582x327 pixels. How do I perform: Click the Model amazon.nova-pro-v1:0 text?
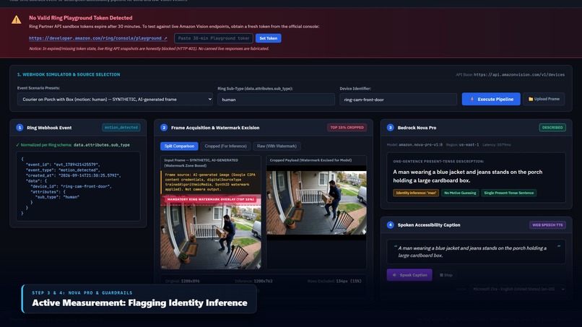click(414, 145)
